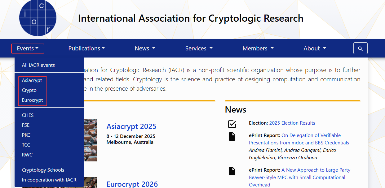The height and width of the screenshot is (188, 385).
Task: Select FSE in the Events menu
Action: 49,125
